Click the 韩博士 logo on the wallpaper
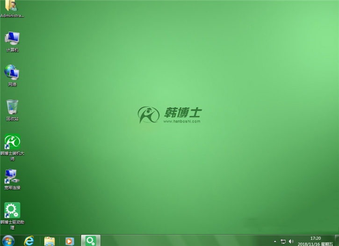This screenshot has height=246, width=339. (x=169, y=114)
